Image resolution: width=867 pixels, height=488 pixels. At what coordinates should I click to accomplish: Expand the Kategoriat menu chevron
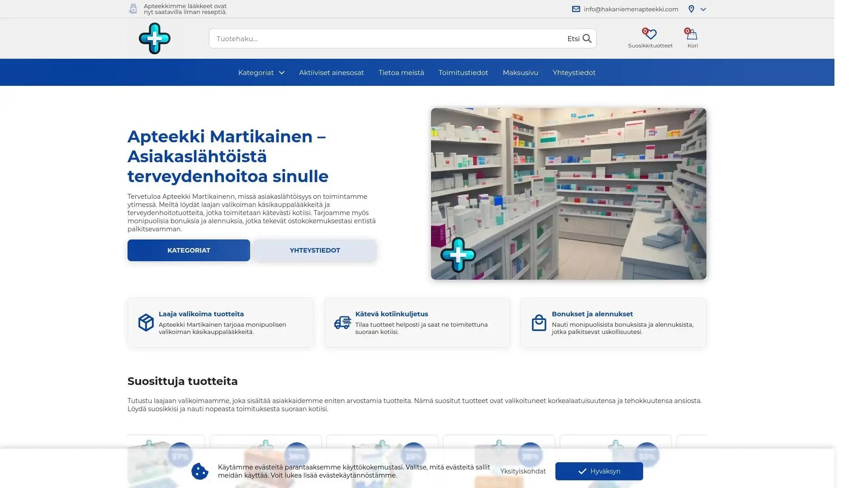coord(282,73)
